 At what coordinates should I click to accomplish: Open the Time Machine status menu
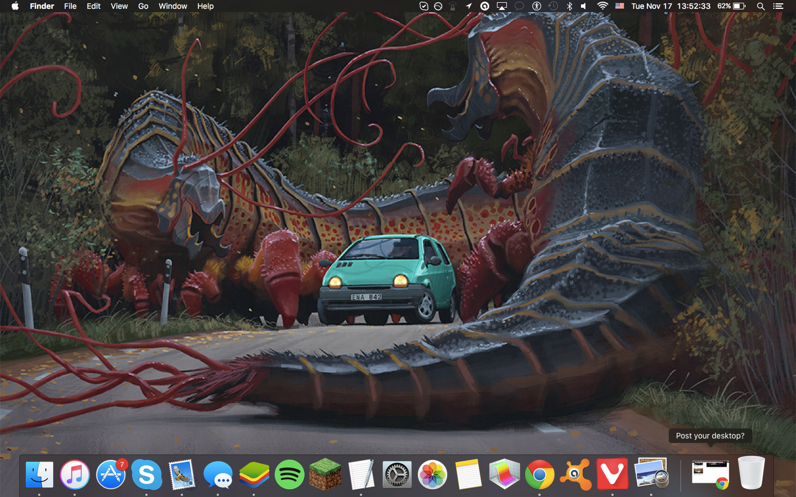tap(553, 6)
